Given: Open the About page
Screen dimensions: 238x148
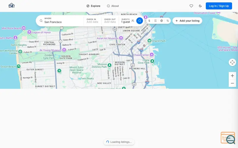Looking at the screenshot, I should coord(113,6).
